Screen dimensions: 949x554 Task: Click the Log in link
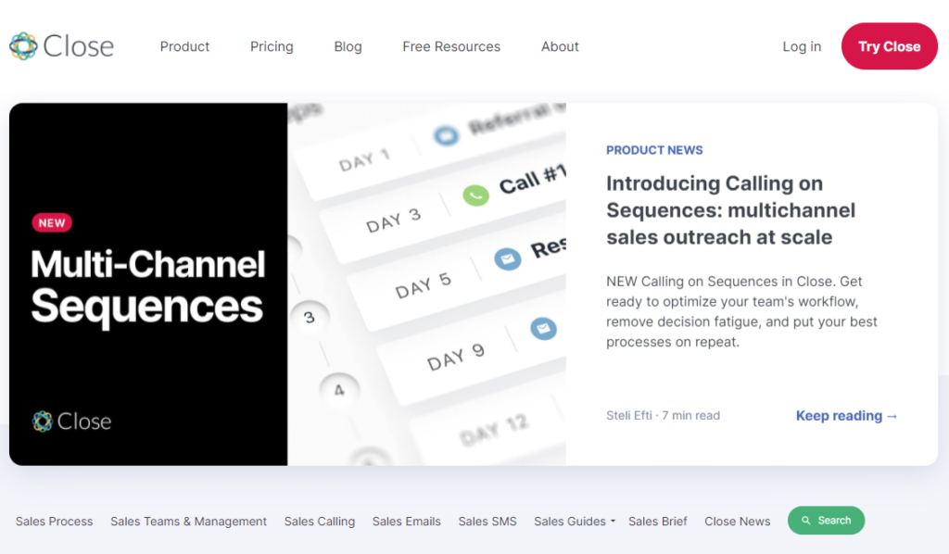point(802,46)
